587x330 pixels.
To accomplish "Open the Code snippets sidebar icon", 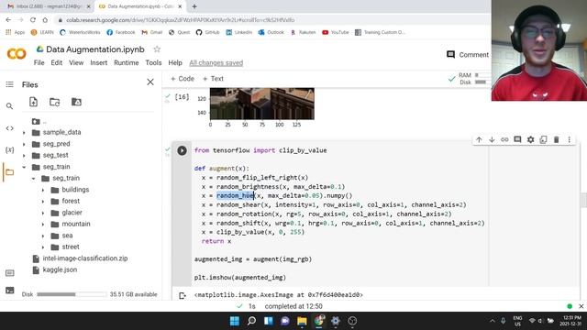I will click(10, 128).
